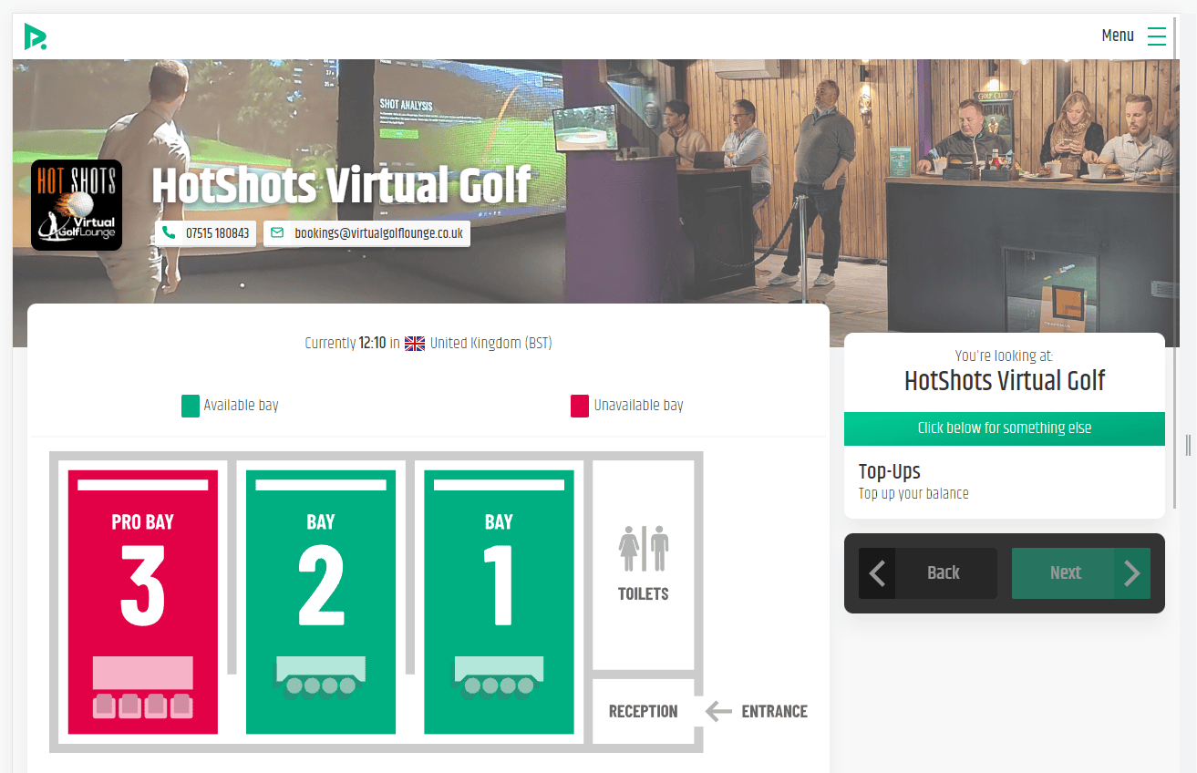Click the green Playfinder logo icon
1197x773 pixels.
click(35, 36)
